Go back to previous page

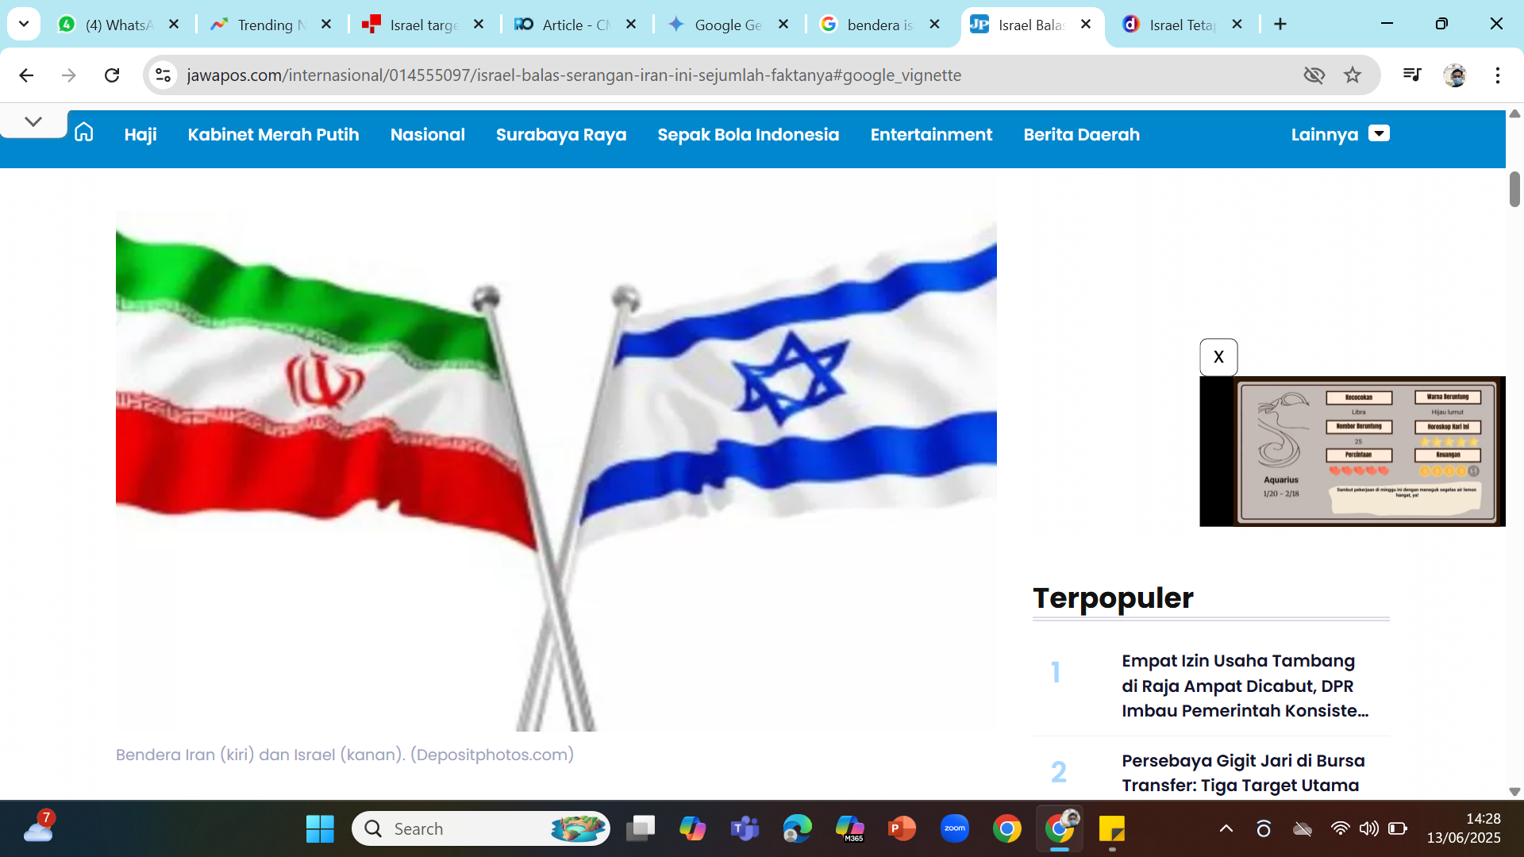[26, 75]
